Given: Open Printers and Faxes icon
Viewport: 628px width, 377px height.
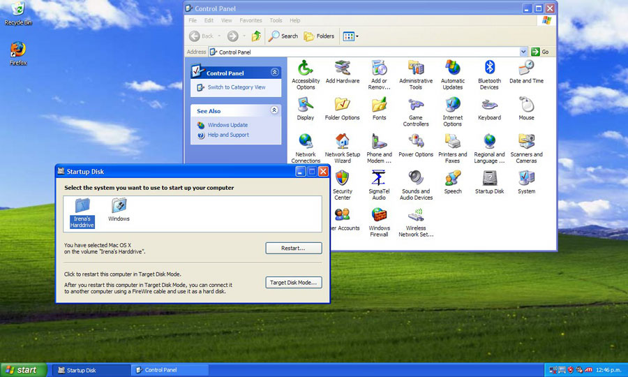Looking at the screenshot, I should 453,148.
